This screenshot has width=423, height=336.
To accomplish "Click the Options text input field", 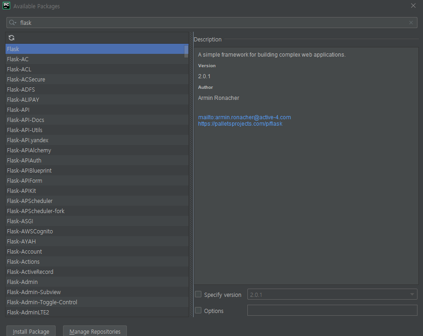I will [332, 310].
